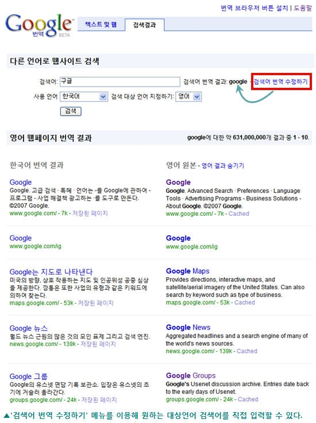This screenshot has height=423, width=316.
Task: Open the Google News English result
Action: click(188, 328)
